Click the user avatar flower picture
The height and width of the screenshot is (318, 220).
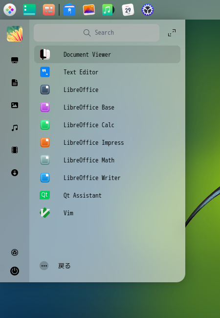(x=15, y=34)
